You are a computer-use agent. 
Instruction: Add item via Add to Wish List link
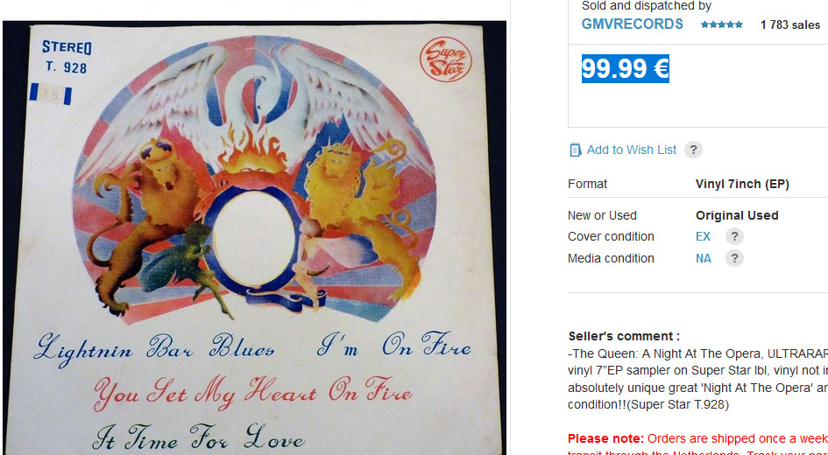631,150
